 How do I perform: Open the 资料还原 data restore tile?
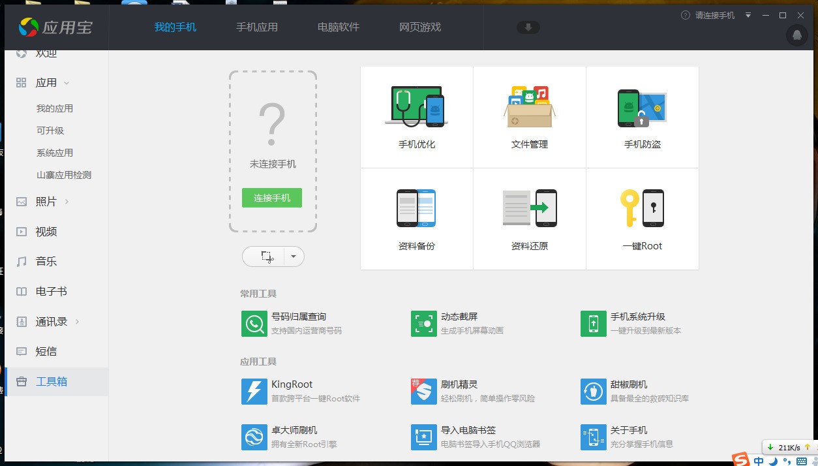point(529,219)
